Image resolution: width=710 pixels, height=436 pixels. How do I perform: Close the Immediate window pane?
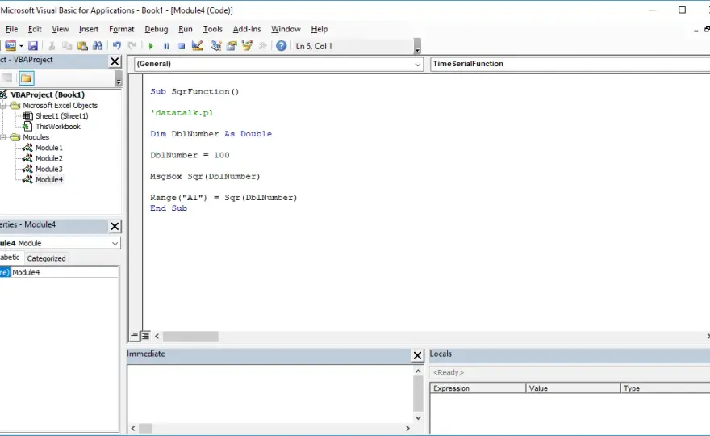pyautogui.click(x=417, y=355)
